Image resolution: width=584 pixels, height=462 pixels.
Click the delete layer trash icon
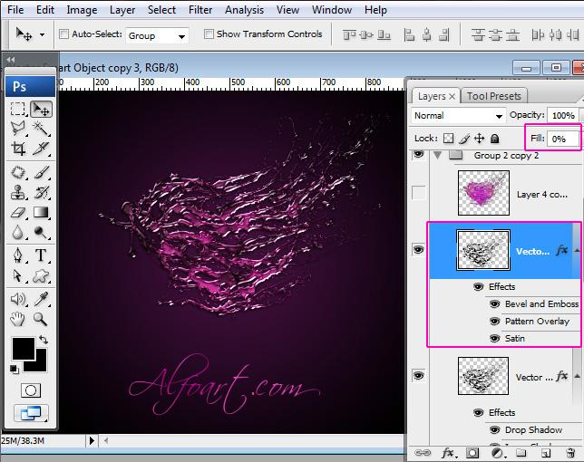click(x=571, y=452)
